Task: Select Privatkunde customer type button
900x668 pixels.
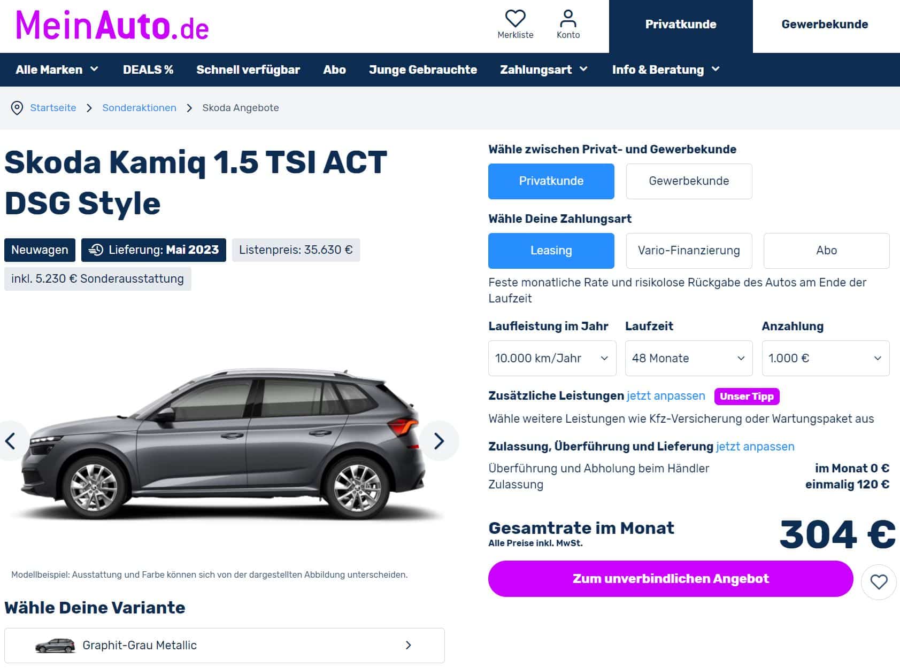Action: point(551,181)
